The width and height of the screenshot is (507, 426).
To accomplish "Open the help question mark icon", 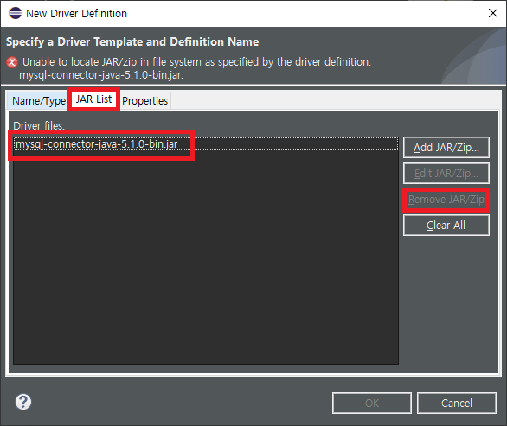I will [x=23, y=402].
